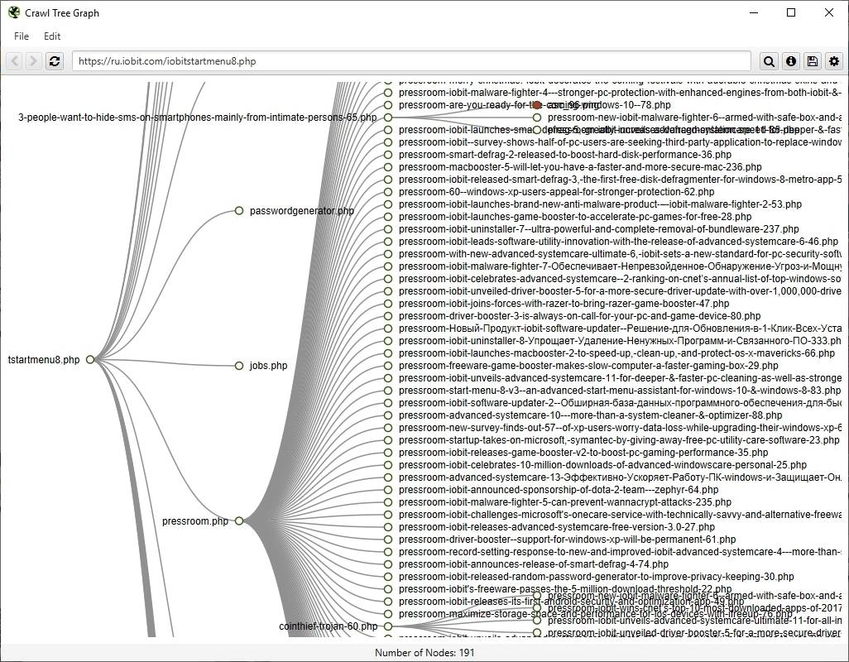Select pressroom-driver-booster-3 always-on-call node
The width and height of the screenshot is (849, 662).
click(x=388, y=316)
